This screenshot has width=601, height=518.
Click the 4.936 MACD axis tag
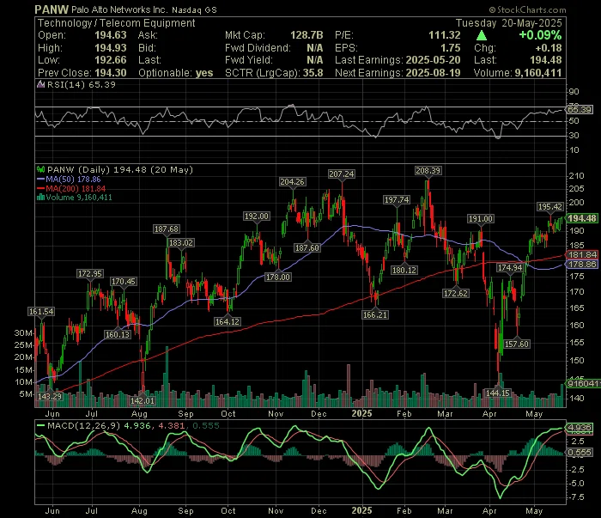pos(580,428)
